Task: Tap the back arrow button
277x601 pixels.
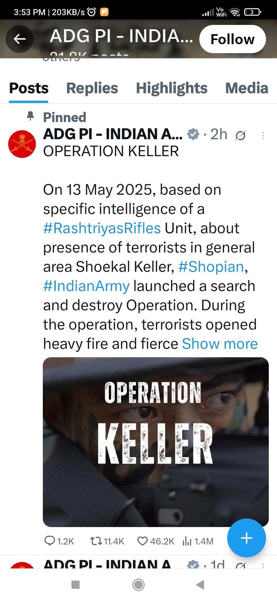Action: click(19, 39)
